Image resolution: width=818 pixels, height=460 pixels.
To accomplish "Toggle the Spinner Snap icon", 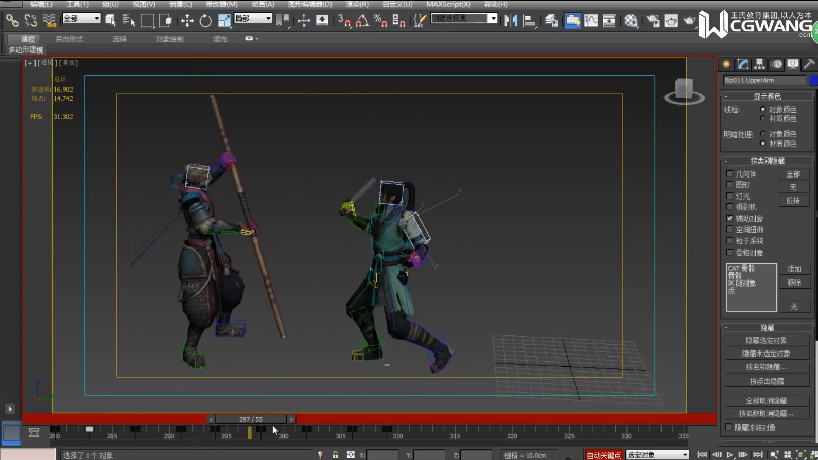I will pos(399,21).
